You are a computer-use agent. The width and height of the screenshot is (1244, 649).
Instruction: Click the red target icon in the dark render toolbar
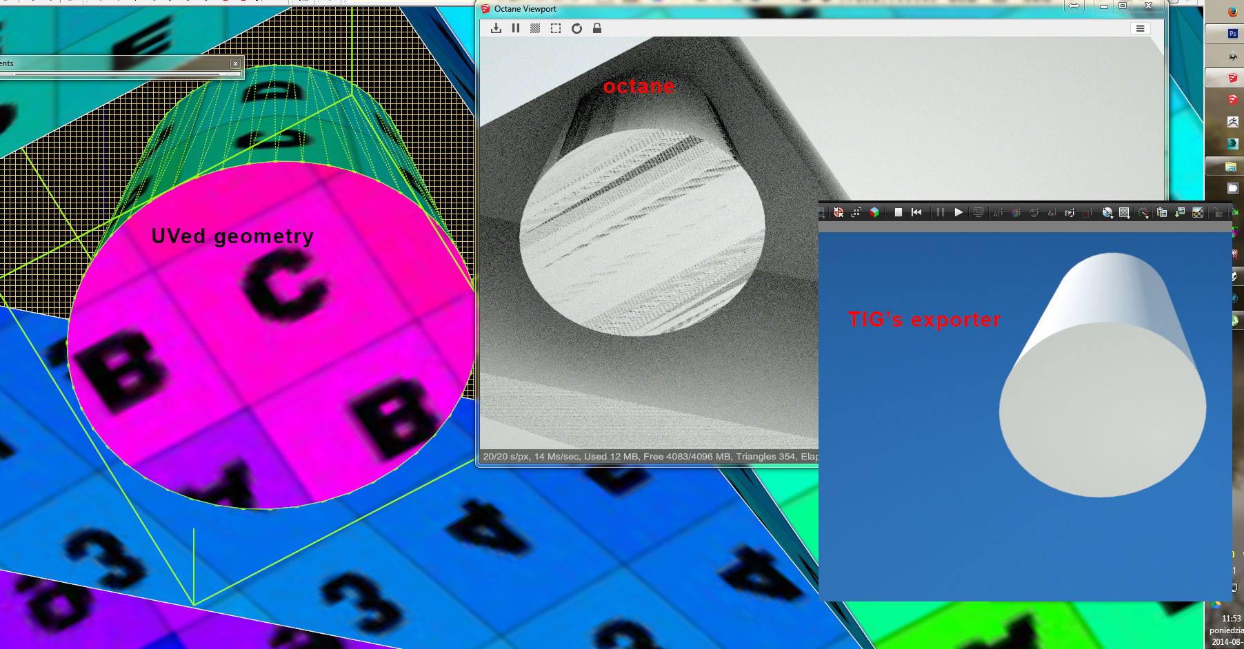tap(839, 212)
